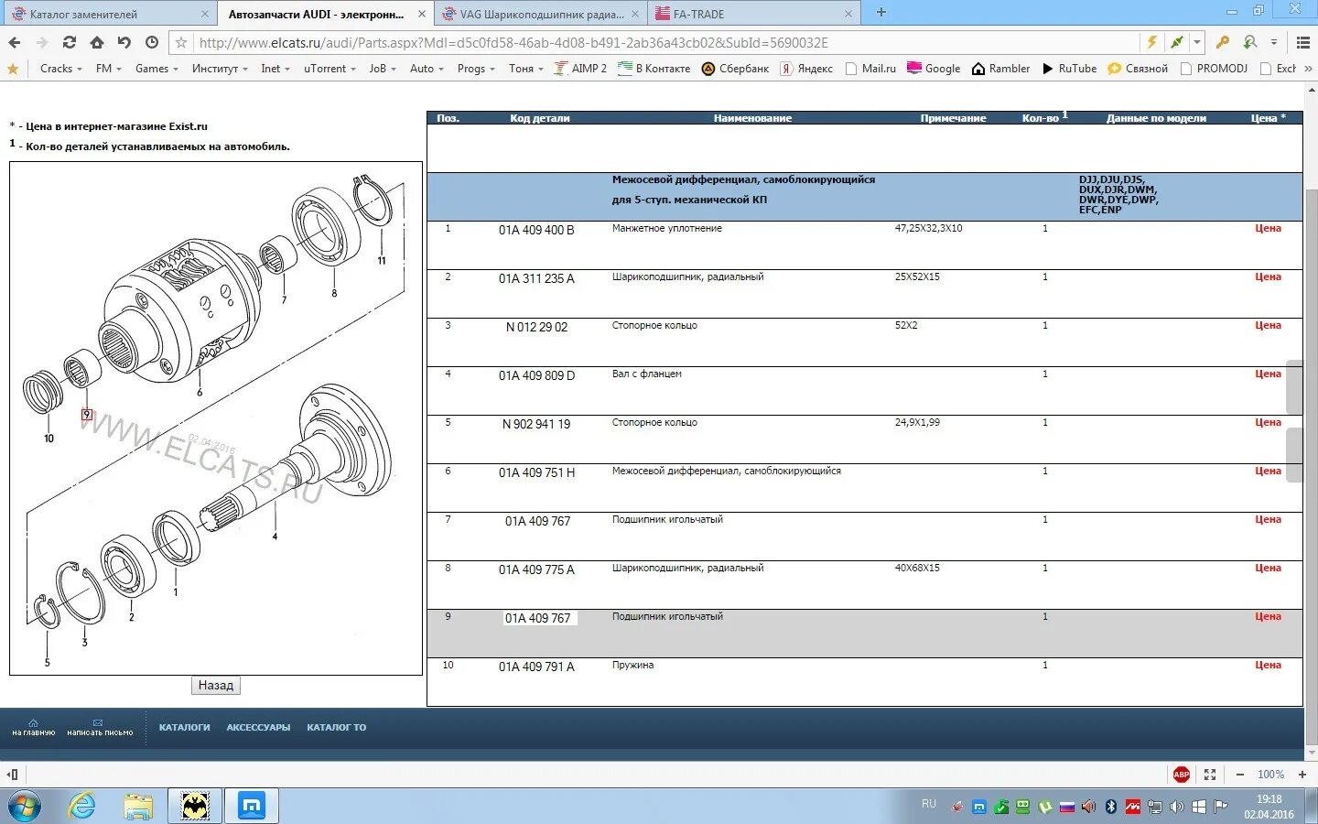This screenshot has height=824, width=1318.
Task: Bookmark this page with the star icon
Action: pyautogui.click(x=181, y=42)
